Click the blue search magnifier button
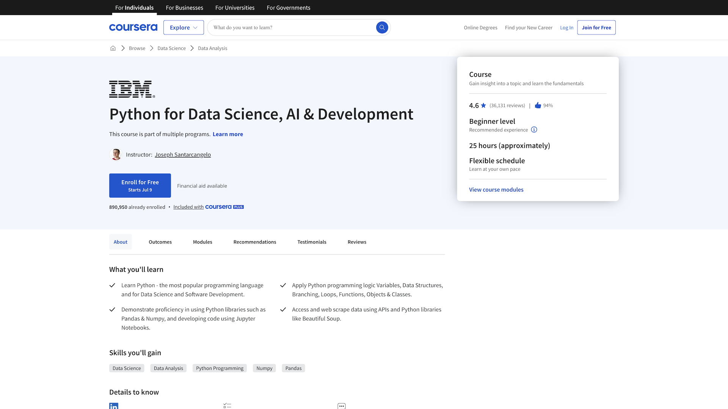Screen dimensions: 728x409 tap(382, 27)
